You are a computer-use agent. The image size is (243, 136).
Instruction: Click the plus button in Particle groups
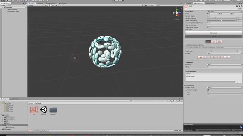tap(237, 82)
